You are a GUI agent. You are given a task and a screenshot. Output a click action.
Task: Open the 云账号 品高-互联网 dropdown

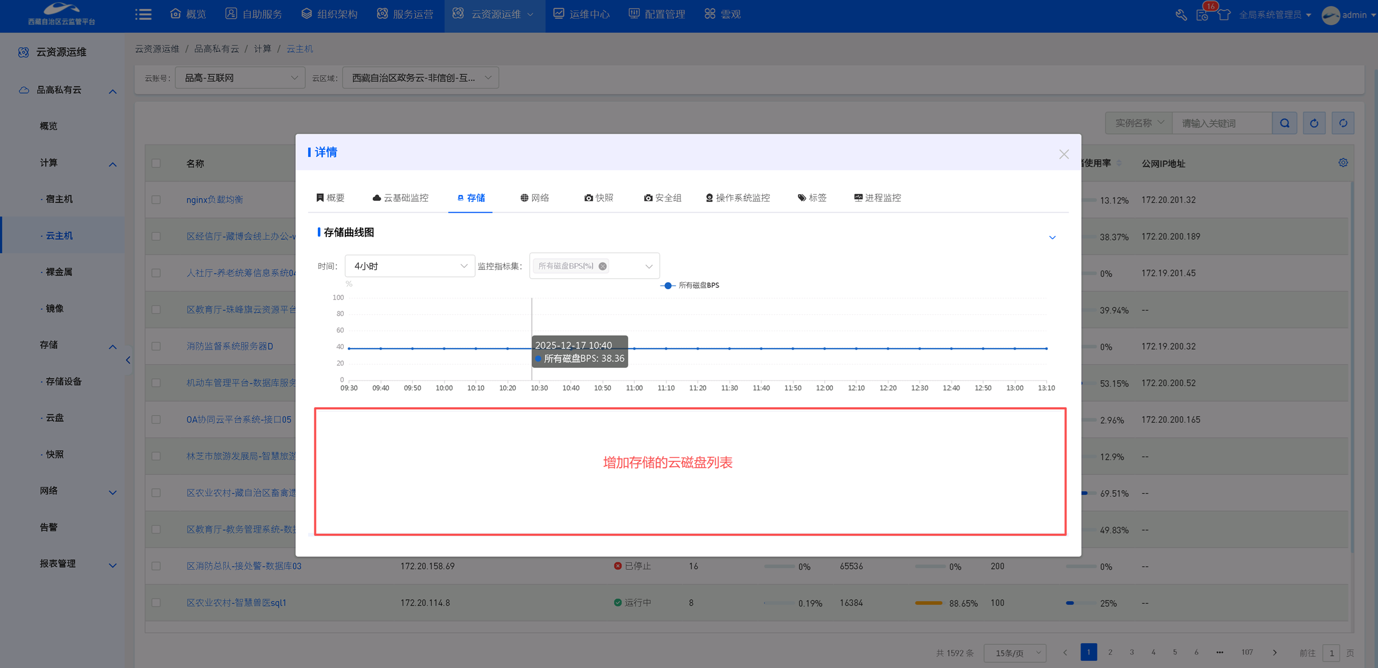(240, 78)
